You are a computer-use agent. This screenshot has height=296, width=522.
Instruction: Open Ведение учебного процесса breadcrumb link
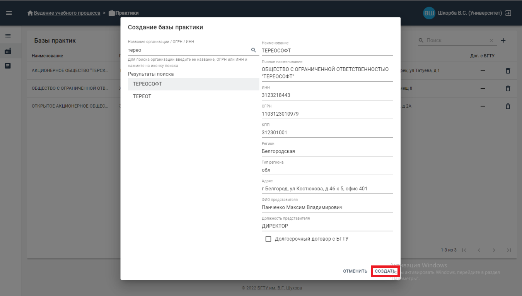67,13
